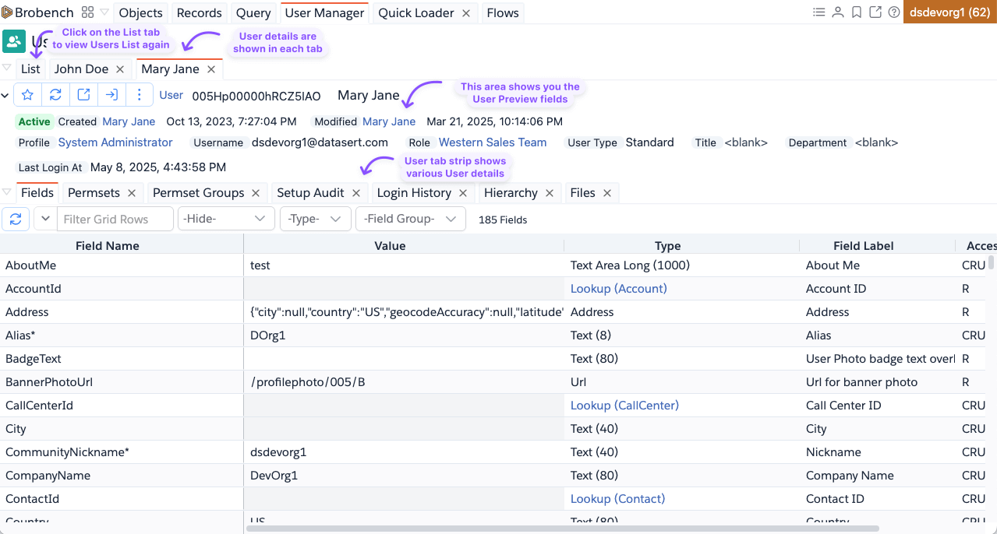Click the Modified by Mary Jane link
This screenshot has height=534, width=997.
[389, 121]
